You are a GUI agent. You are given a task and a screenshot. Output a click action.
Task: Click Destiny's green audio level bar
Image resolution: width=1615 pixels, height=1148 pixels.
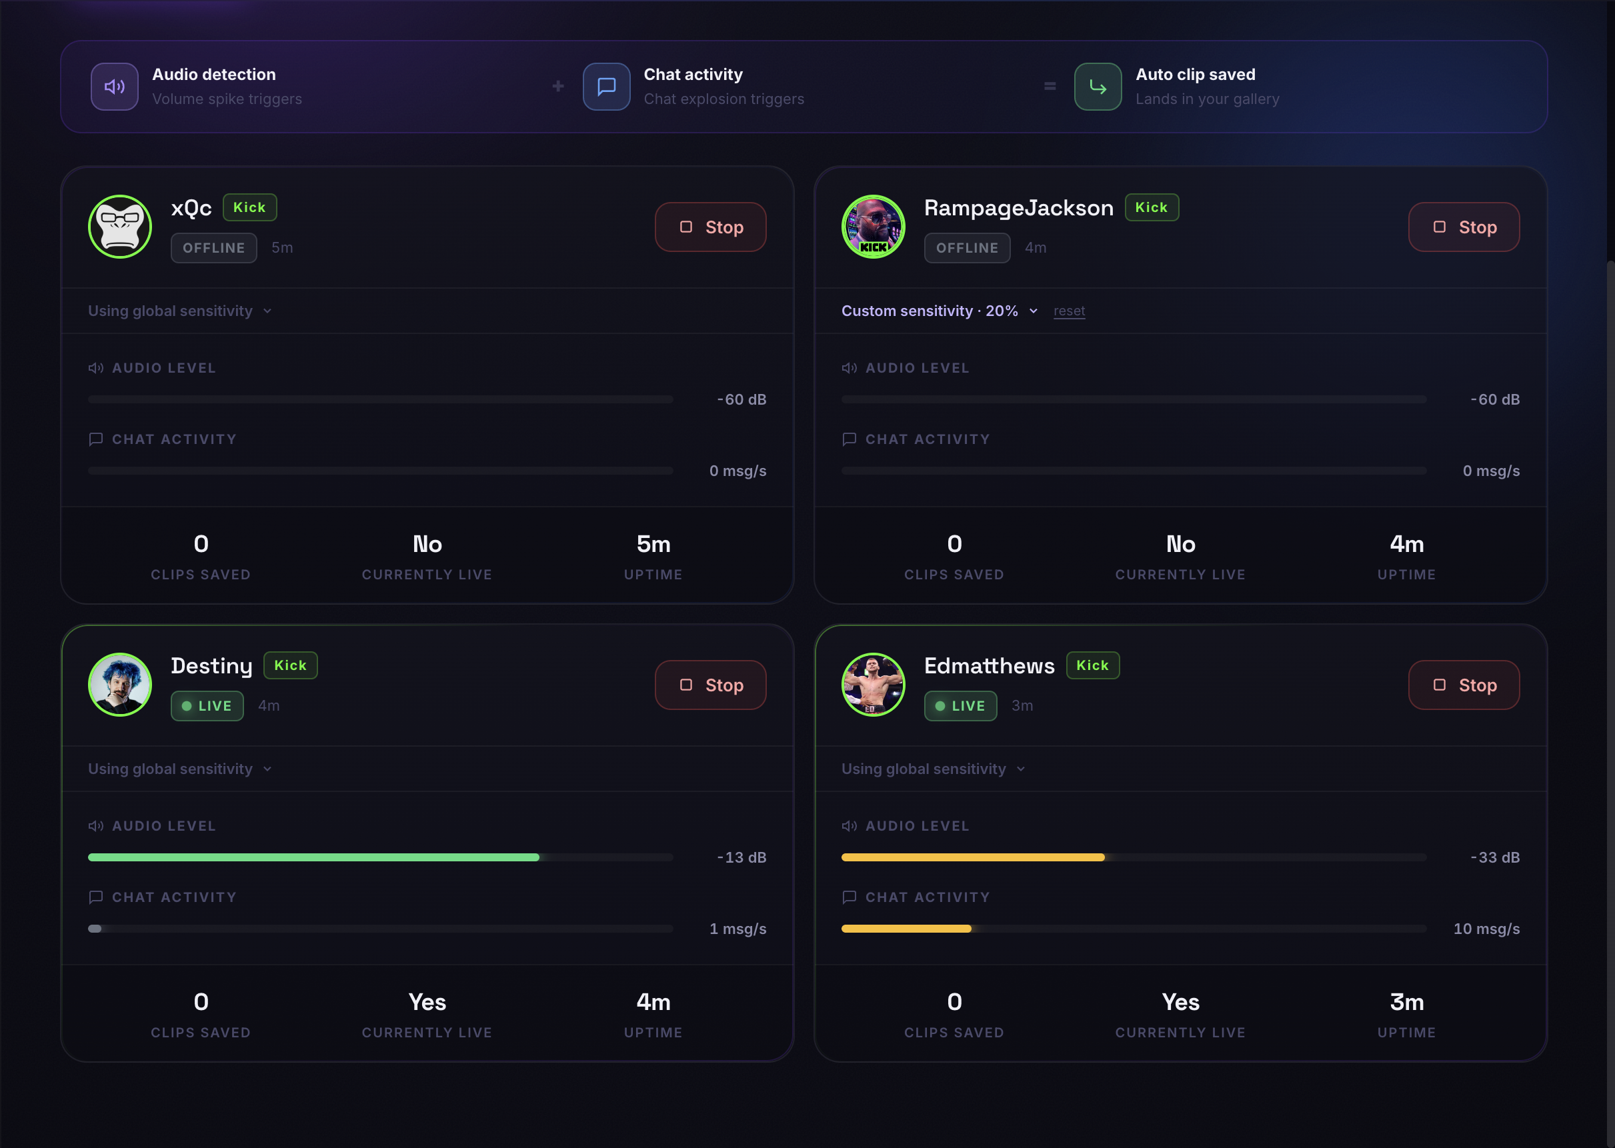tap(313, 857)
